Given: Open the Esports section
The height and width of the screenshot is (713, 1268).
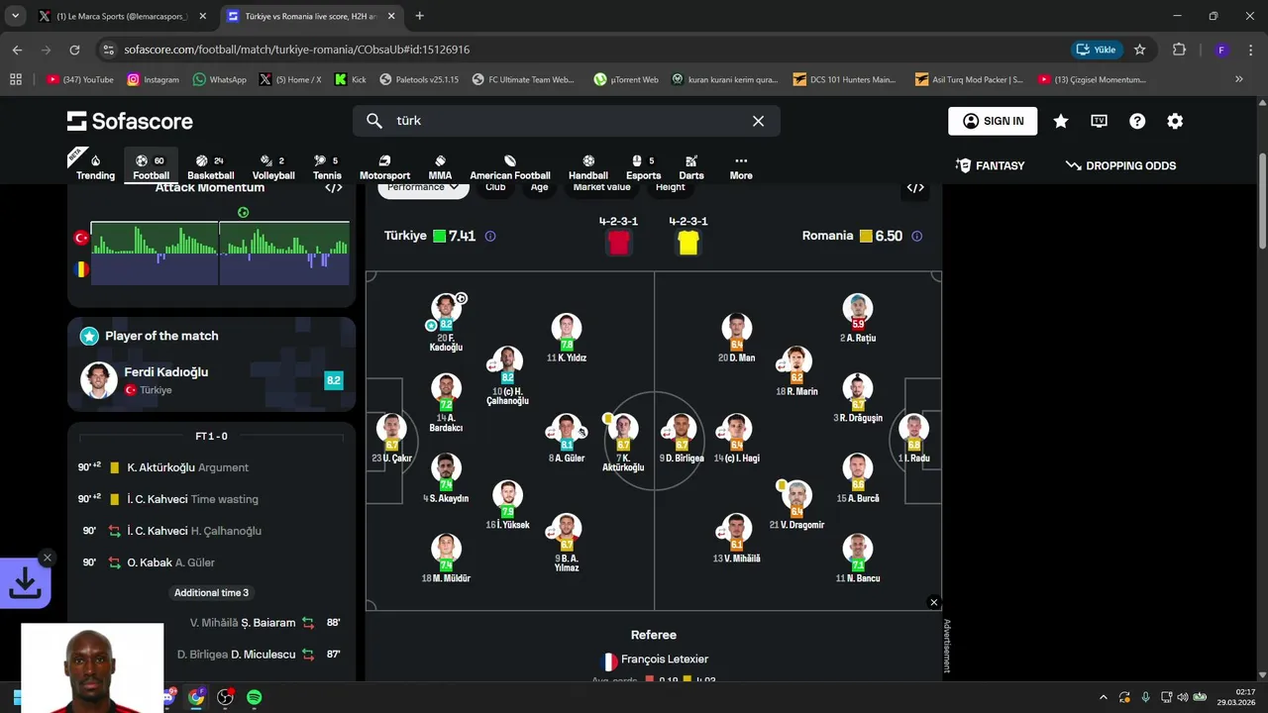Looking at the screenshot, I should pyautogui.click(x=643, y=166).
